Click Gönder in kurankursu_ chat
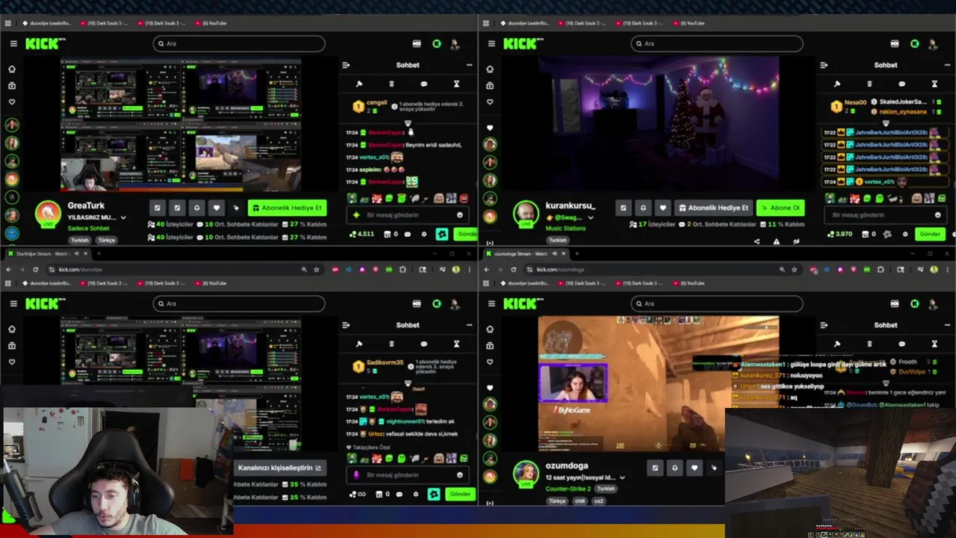956x538 pixels. click(x=930, y=234)
